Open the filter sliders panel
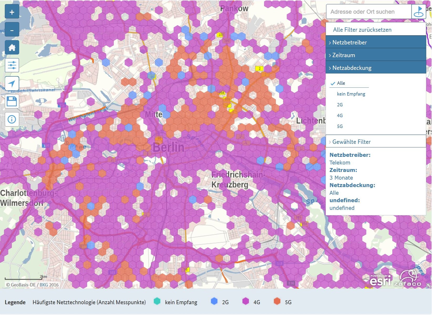432x315 pixels. click(x=12, y=65)
